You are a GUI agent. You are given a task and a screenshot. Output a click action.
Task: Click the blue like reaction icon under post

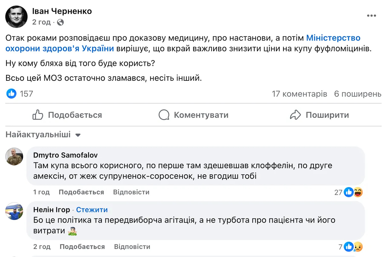pos(11,94)
